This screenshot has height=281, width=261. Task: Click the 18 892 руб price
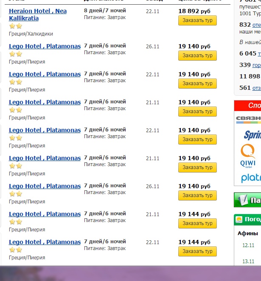(x=194, y=11)
